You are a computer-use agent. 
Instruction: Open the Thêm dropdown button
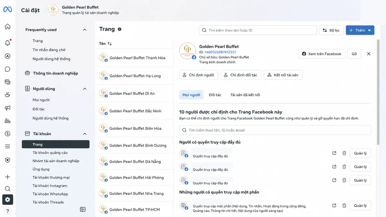tap(360, 30)
